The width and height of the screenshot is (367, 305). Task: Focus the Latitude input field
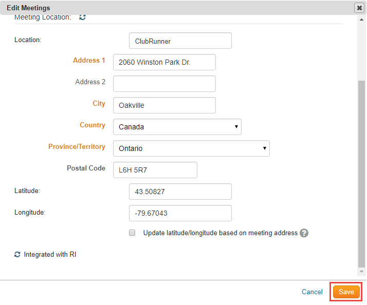[x=180, y=192]
